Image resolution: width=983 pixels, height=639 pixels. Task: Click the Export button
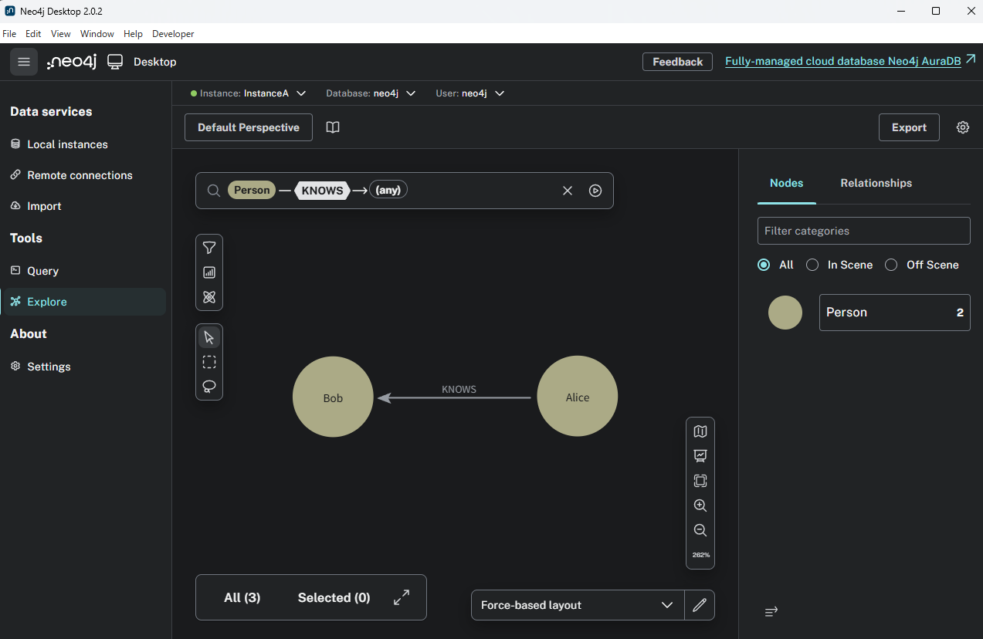(909, 127)
